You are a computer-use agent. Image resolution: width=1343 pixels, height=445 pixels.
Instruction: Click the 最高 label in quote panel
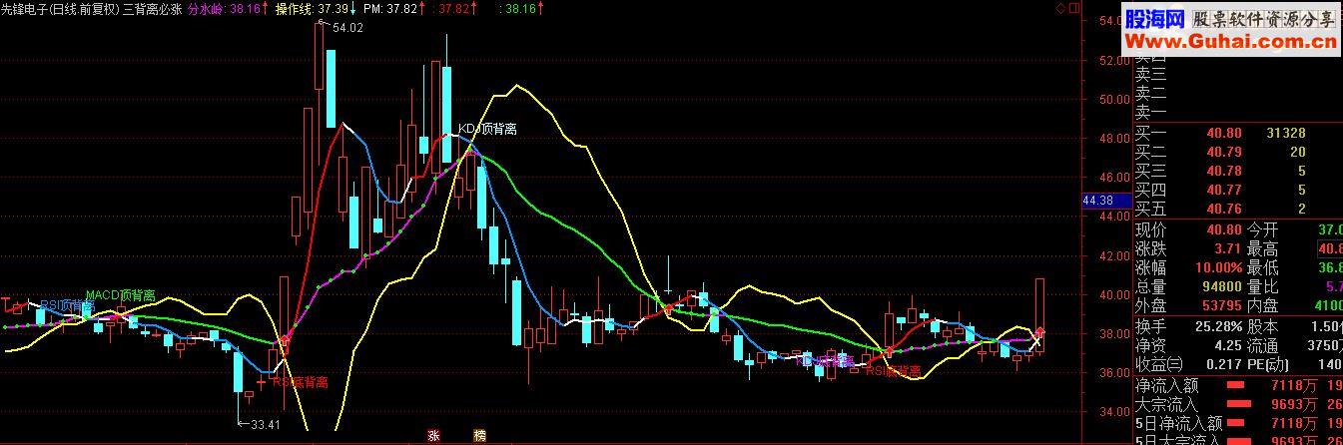(1263, 248)
